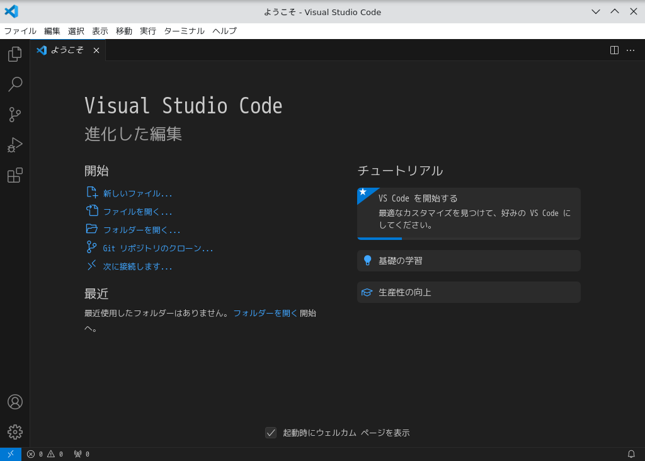The height and width of the screenshot is (461, 645).
Task: Open the Manage gear icon
Action: pyautogui.click(x=15, y=432)
